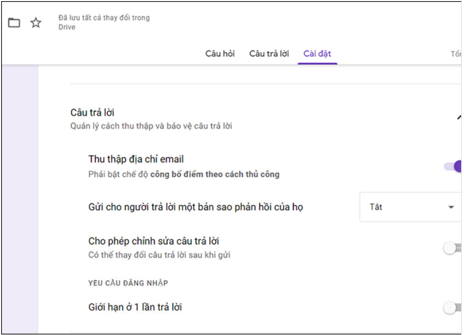Viewport: 464px width, 335px height.
Task: Click the YÊU CẦU ĐĂNG NHẬP heading
Action: (x=128, y=283)
